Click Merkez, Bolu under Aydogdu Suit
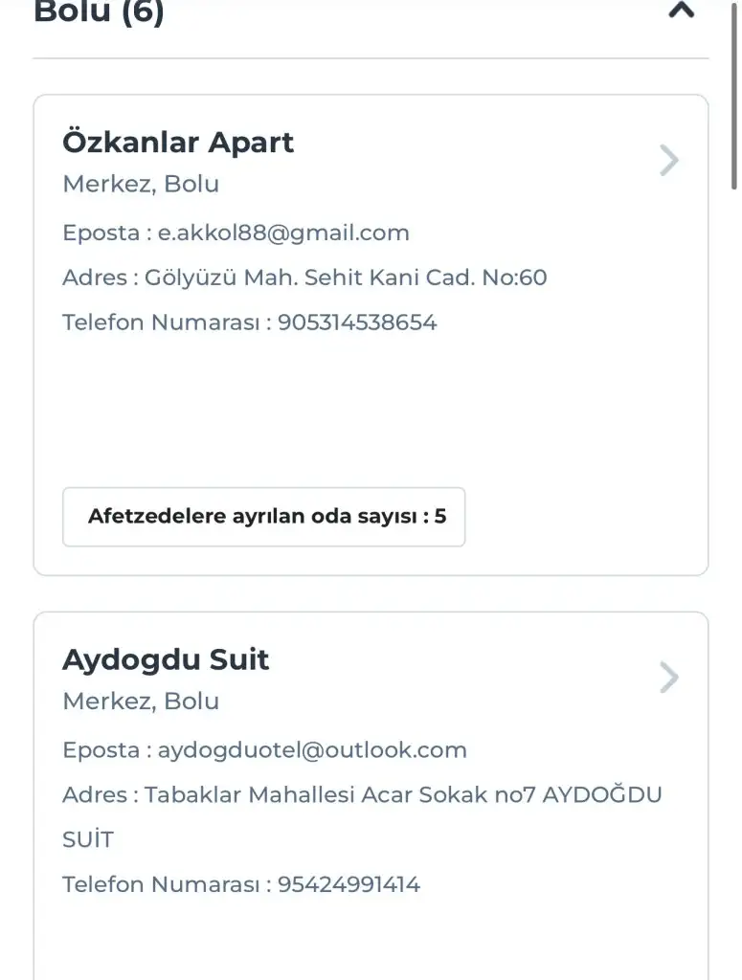The height and width of the screenshot is (980, 742). [141, 701]
